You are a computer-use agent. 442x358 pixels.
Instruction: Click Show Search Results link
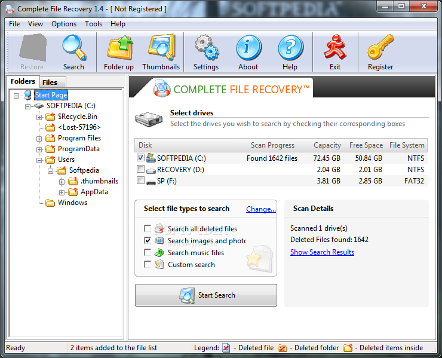pyautogui.click(x=322, y=252)
